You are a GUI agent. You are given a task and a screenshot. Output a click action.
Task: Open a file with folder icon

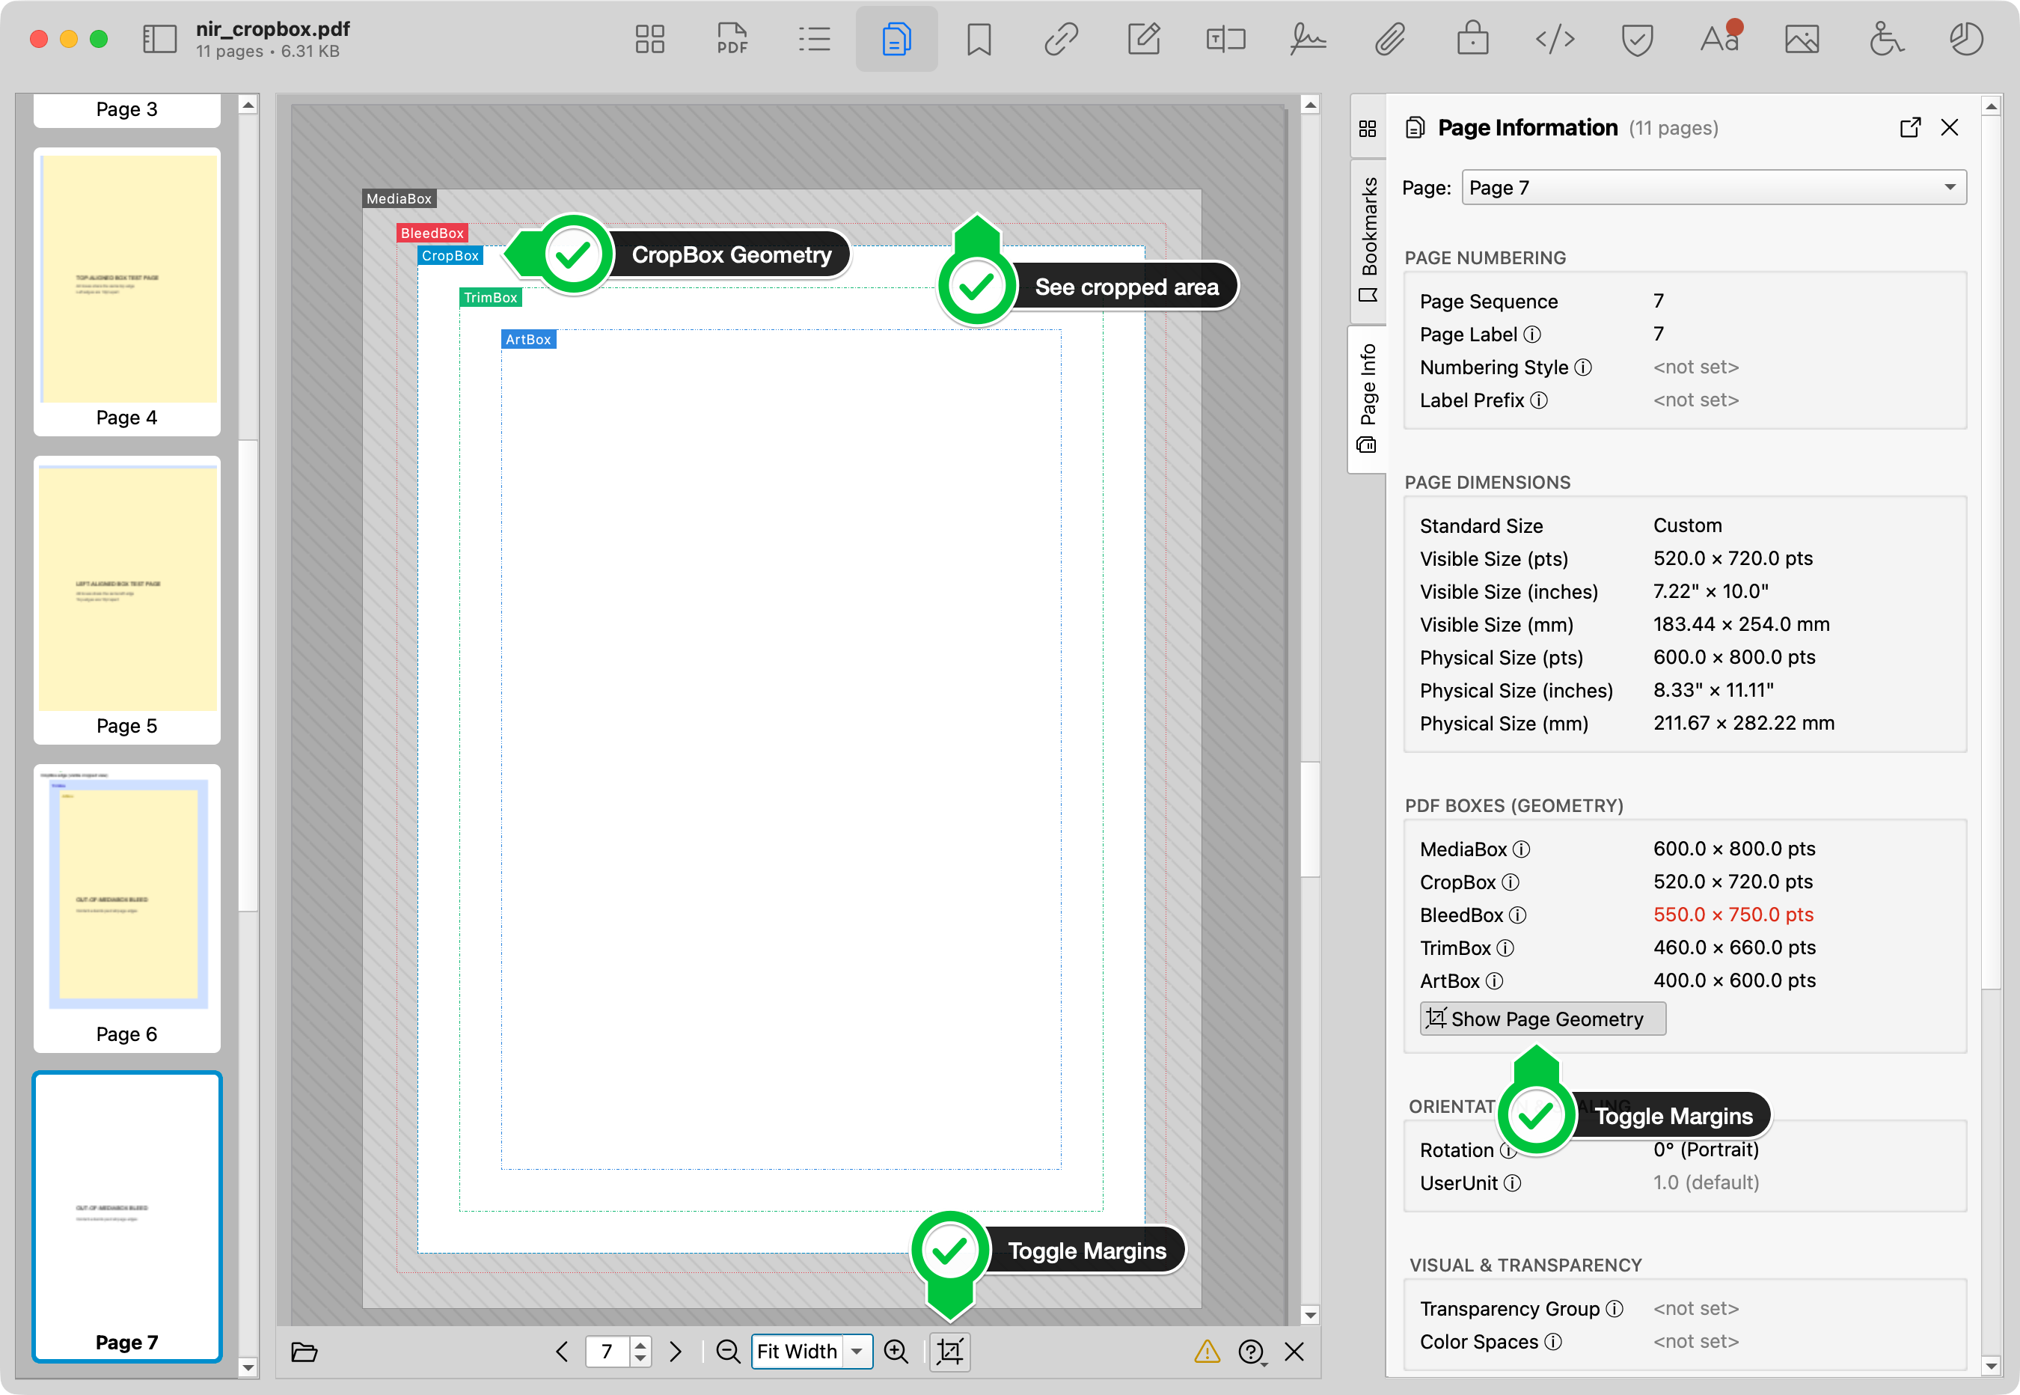[x=304, y=1352]
